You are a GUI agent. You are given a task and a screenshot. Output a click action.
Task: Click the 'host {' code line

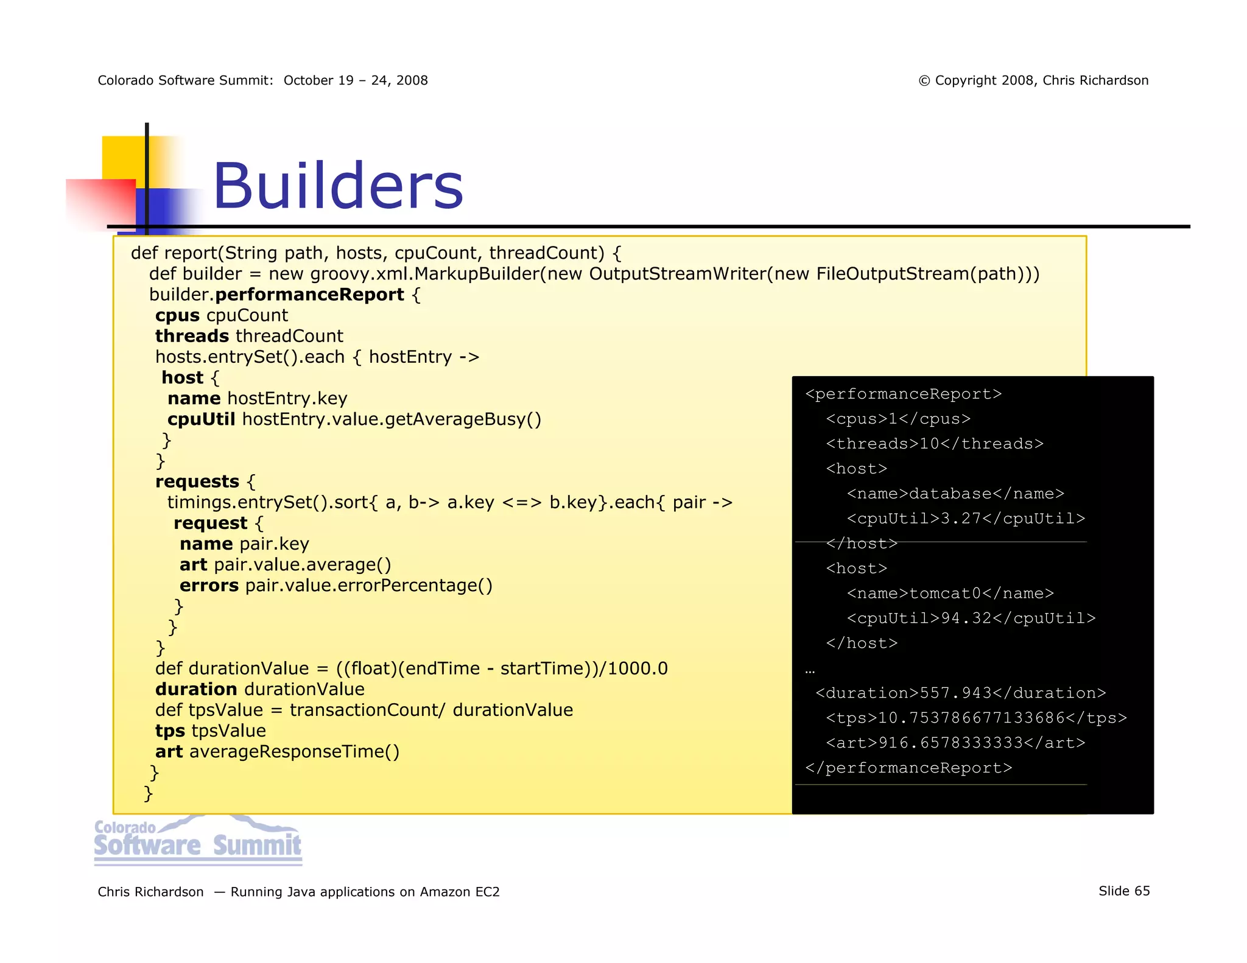click(x=190, y=377)
